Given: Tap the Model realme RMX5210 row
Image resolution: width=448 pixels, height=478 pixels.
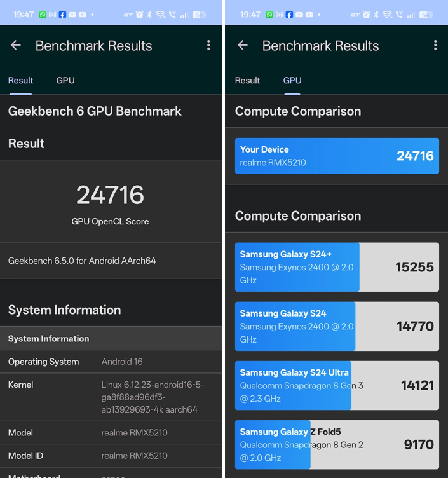Looking at the screenshot, I should tap(111, 433).
